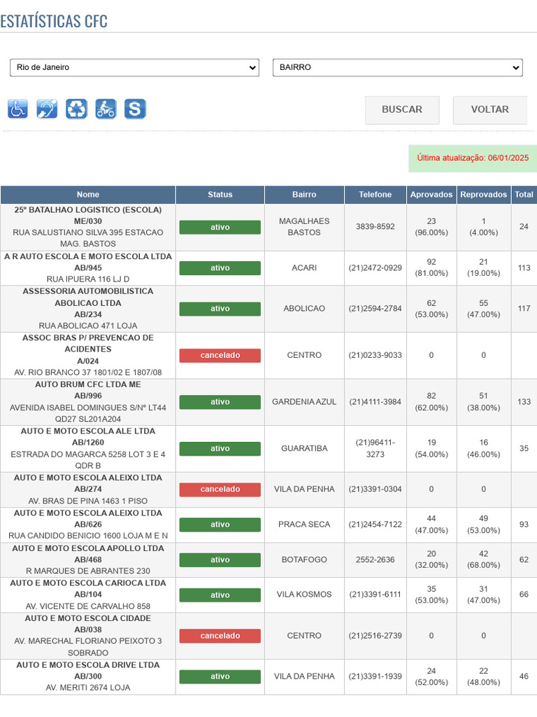This screenshot has width=537, height=717.
Task: Click phone number (21)2454-7122
Action: [x=375, y=524]
